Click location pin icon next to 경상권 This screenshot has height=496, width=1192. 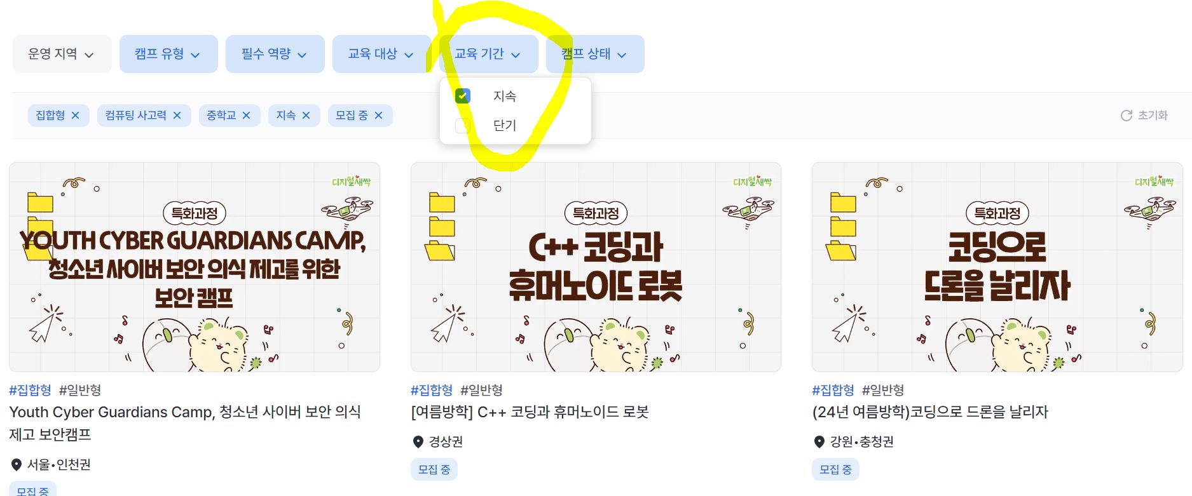pyautogui.click(x=418, y=442)
